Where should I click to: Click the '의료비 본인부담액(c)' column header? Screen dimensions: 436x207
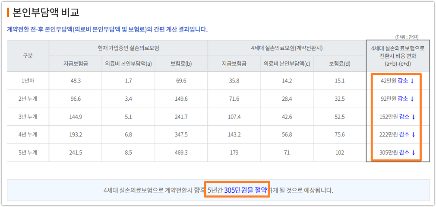287,64
